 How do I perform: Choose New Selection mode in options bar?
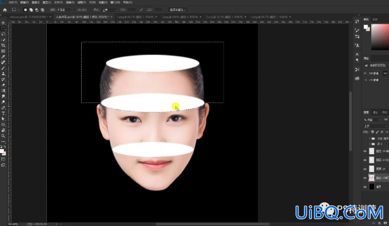[x=25, y=10]
